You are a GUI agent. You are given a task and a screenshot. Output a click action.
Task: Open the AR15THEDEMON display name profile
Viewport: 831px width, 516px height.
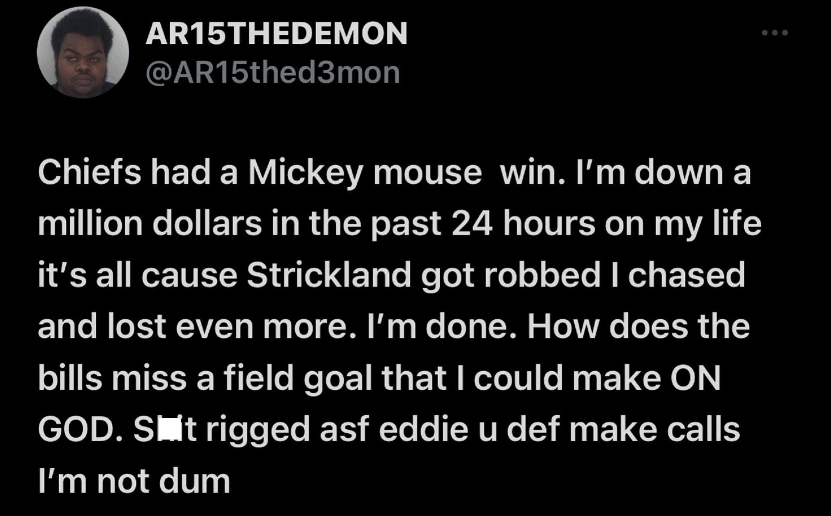pos(277,33)
